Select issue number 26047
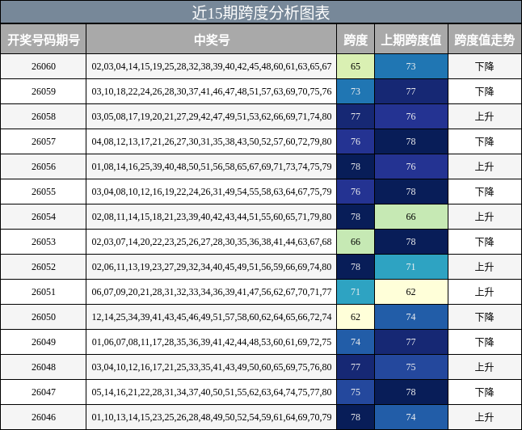The width and height of the screenshot is (522, 430). coord(44,392)
